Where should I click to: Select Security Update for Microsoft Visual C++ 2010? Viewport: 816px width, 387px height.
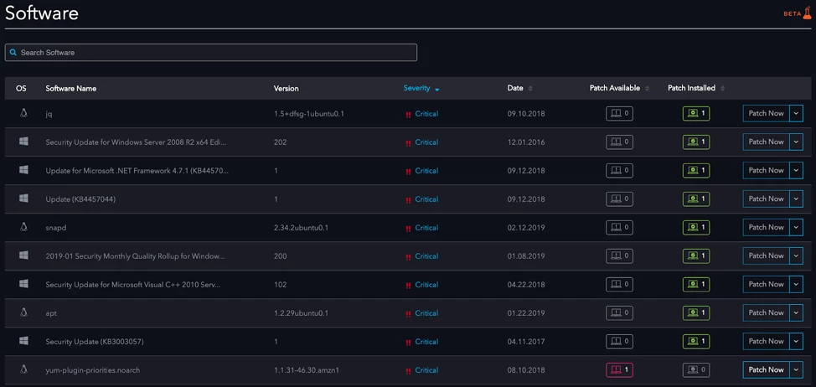point(132,285)
